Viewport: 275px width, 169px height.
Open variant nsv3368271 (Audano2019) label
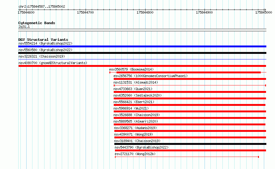click(135, 128)
